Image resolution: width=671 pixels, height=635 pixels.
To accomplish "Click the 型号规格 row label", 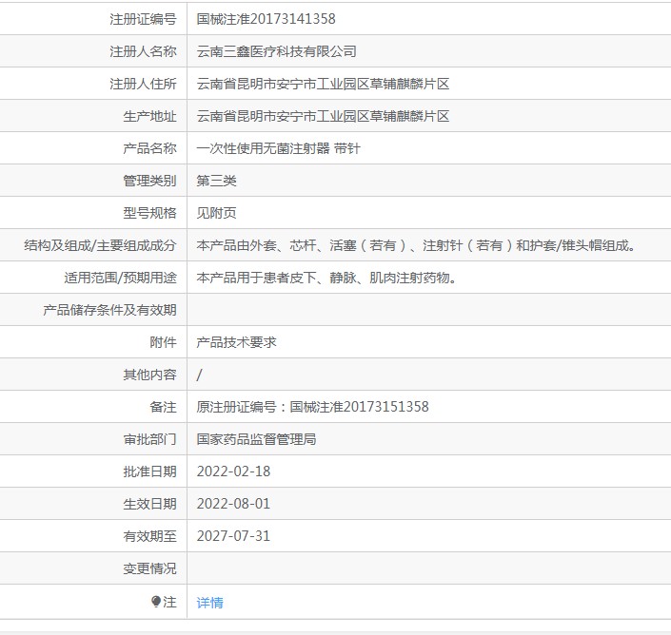I will point(149,213).
